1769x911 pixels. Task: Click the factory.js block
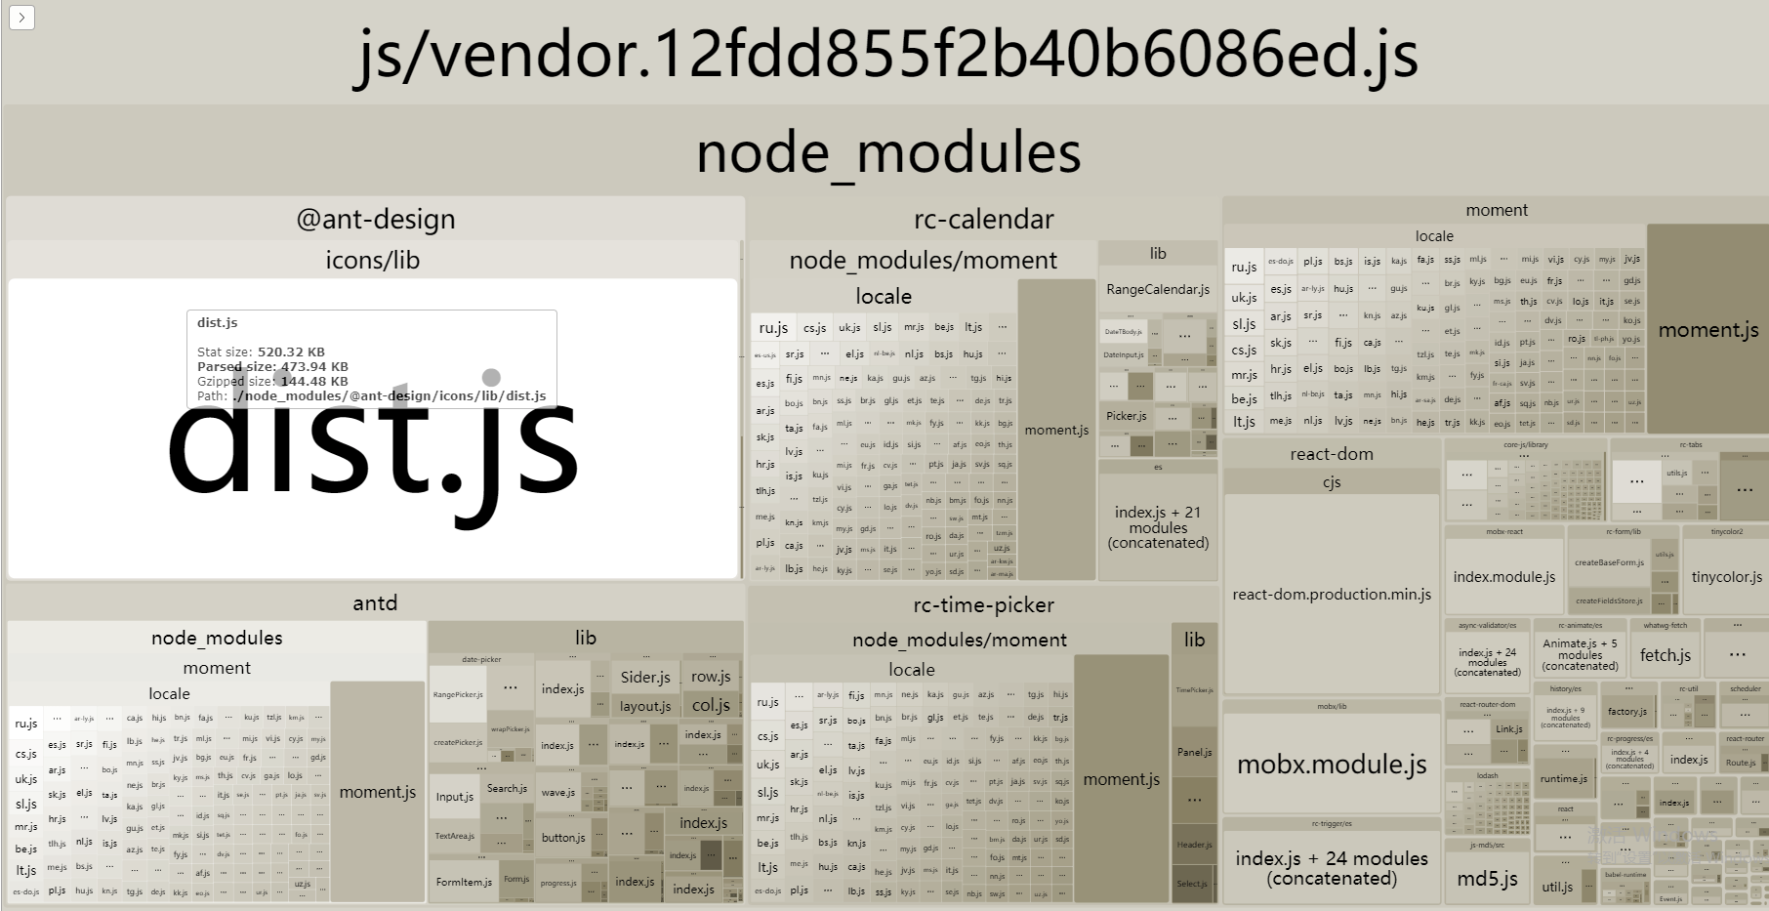click(1626, 712)
